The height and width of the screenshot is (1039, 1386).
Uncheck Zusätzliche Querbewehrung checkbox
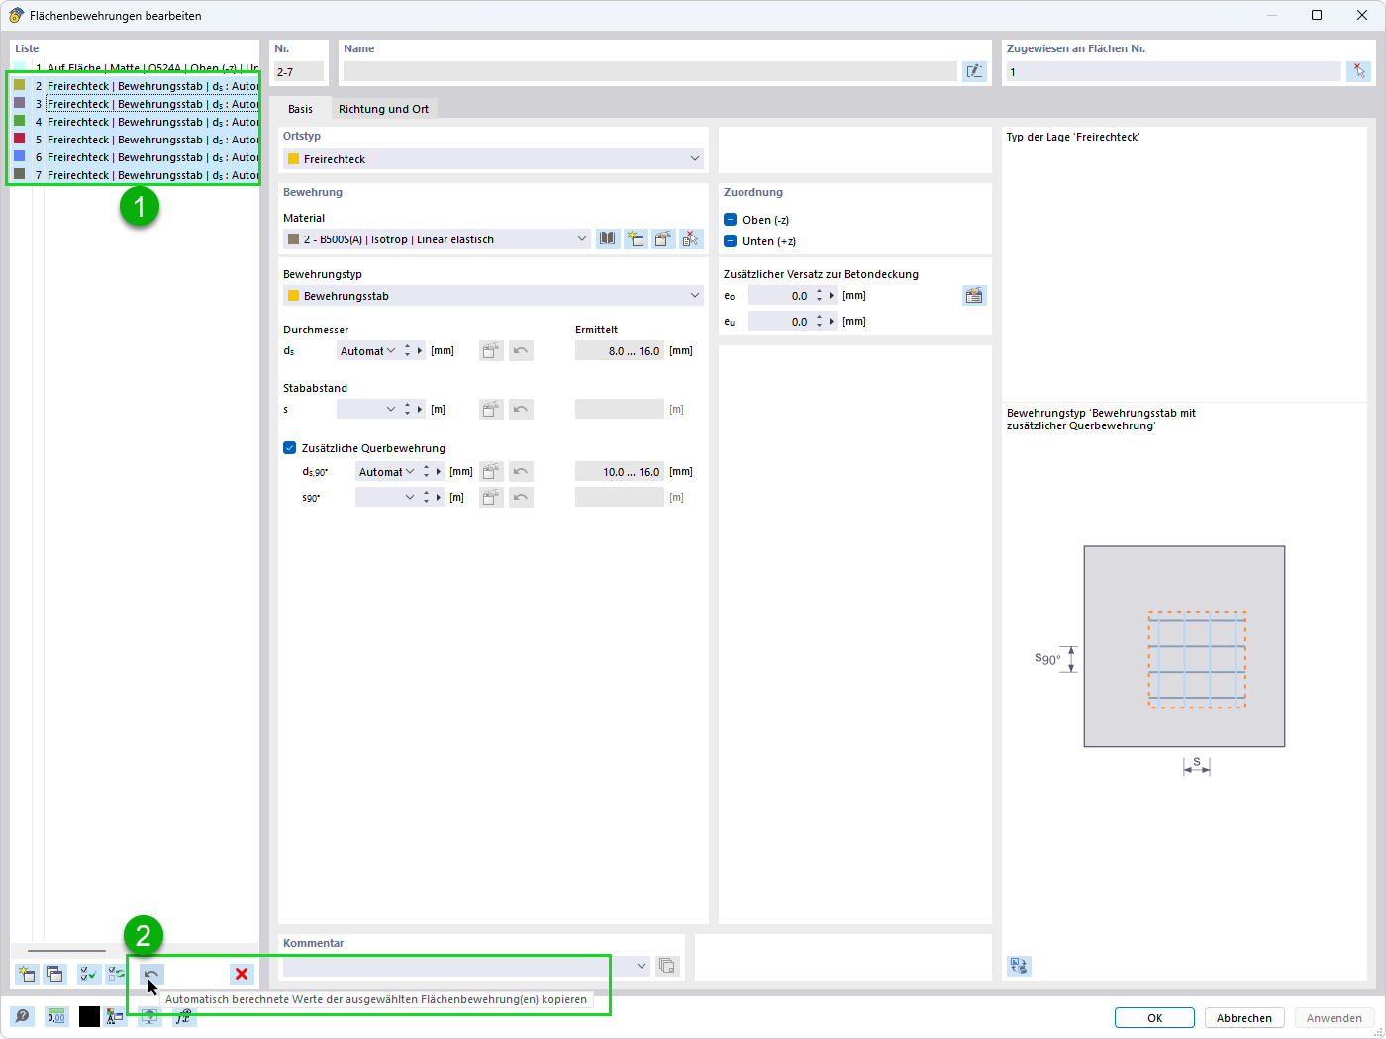coord(289,448)
